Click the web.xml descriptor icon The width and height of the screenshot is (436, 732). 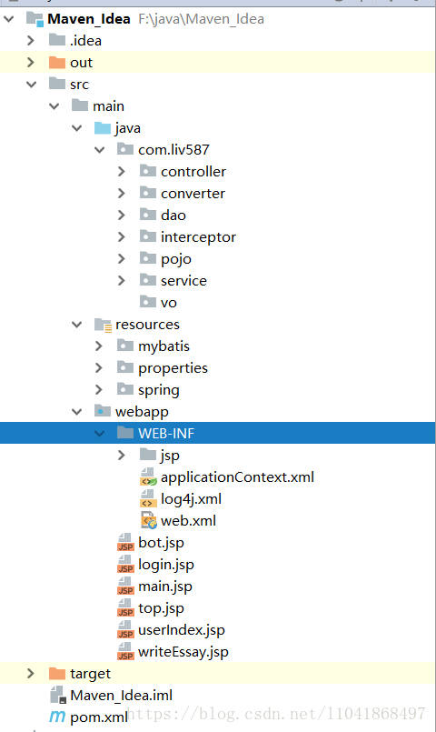pos(148,520)
